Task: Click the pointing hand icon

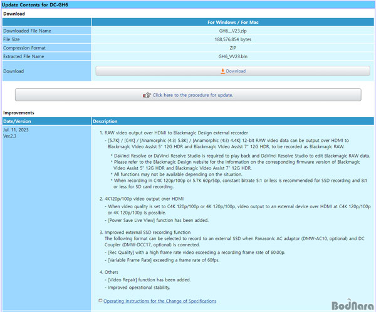Action: pos(147,95)
